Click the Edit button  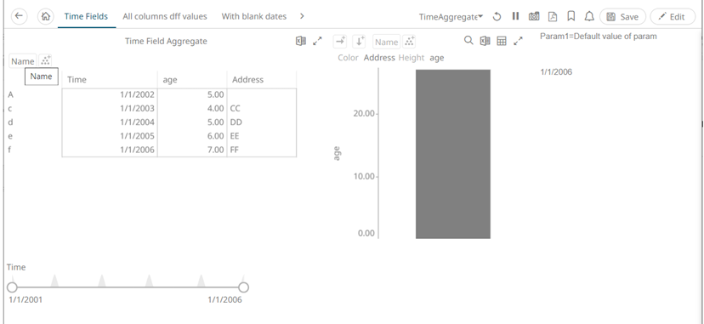673,17
